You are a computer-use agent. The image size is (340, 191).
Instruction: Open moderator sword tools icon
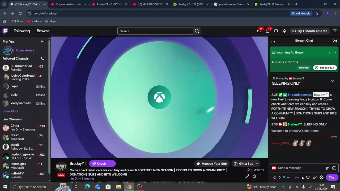tap(315, 177)
